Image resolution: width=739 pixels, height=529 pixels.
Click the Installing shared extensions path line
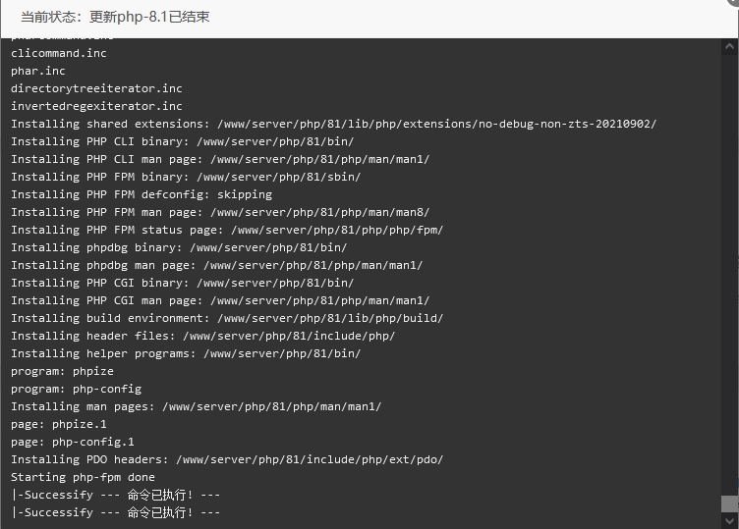pyautogui.click(x=334, y=124)
